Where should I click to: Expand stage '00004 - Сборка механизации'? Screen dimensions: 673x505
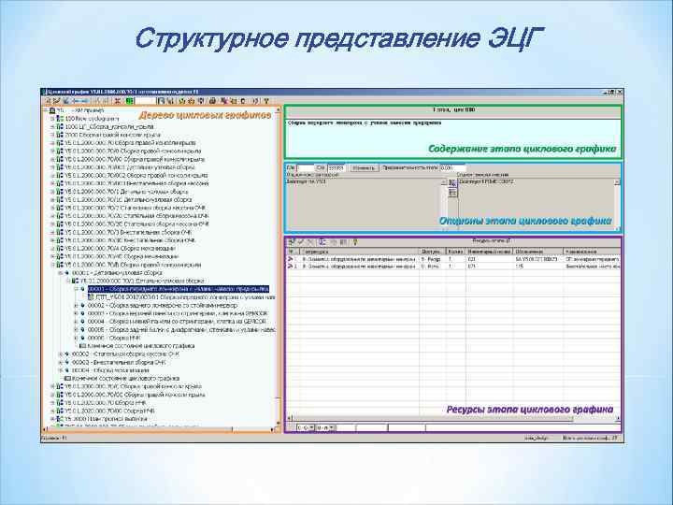pyautogui.click(x=61, y=370)
